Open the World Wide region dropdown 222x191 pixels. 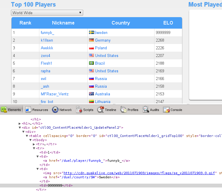47,13
